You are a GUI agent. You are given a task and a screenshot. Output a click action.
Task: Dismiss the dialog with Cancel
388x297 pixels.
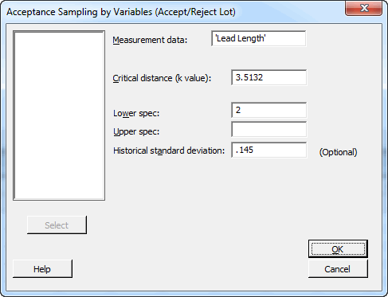[x=338, y=269]
